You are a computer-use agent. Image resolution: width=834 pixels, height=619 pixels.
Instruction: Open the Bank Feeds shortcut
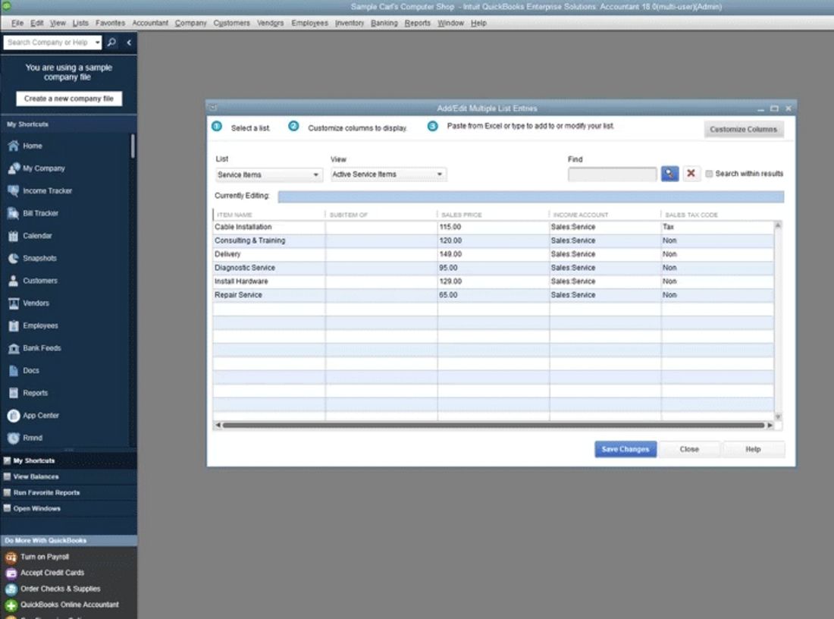pyautogui.click(x=35, y=348)
